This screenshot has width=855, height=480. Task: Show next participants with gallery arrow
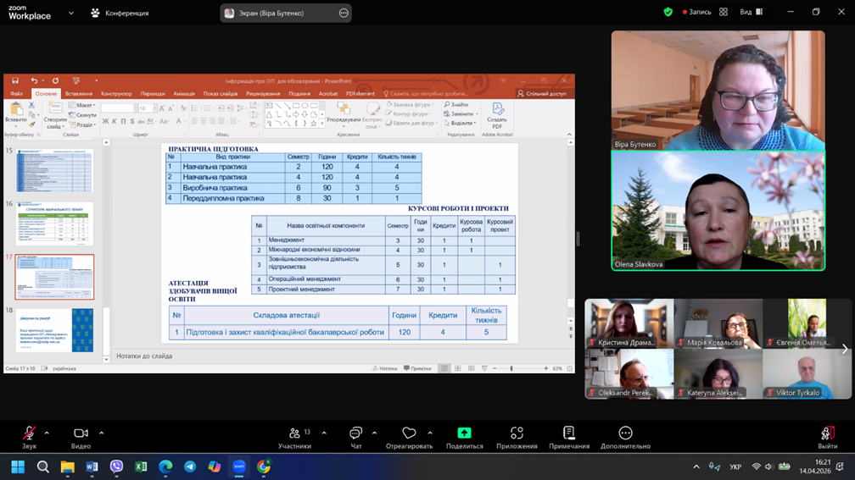[844, 348]
